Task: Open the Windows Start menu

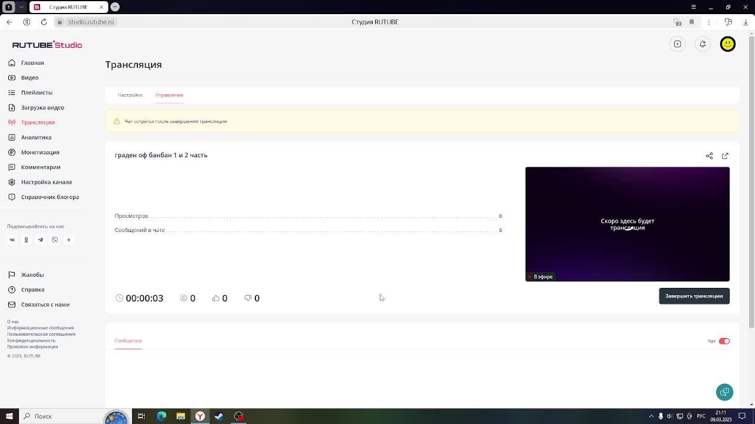Action: [9, 416]
